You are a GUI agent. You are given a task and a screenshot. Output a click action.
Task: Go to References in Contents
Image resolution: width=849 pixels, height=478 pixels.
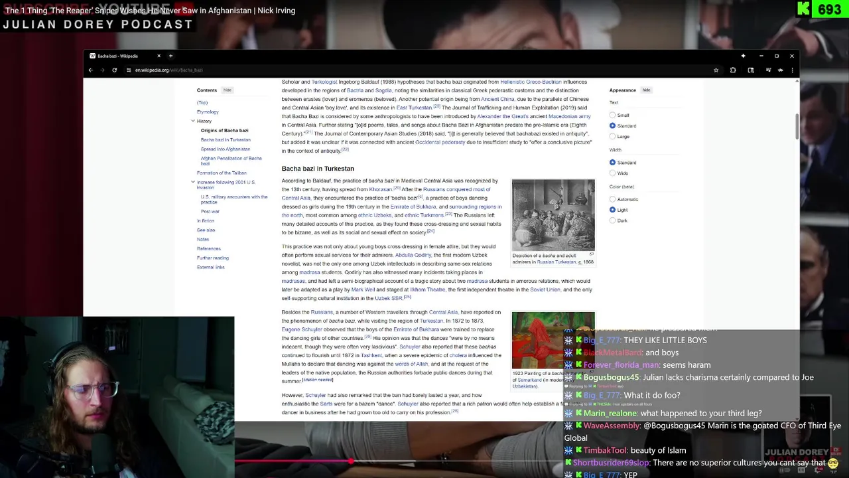point(209,248)
